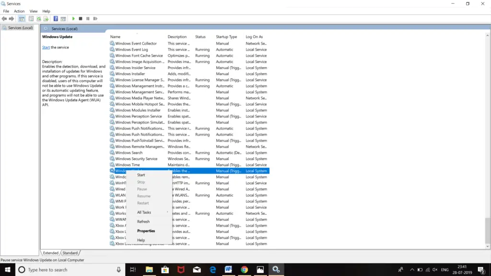The height and width of the screenshot is (276, 491).
Task: Open the View menu
Action: (x=34, y=11)
